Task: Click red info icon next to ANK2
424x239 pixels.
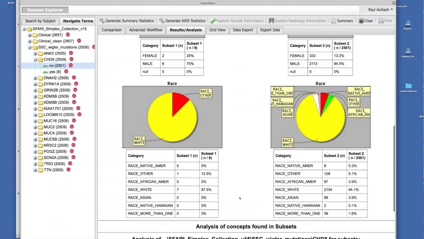Action: [71, 53]
